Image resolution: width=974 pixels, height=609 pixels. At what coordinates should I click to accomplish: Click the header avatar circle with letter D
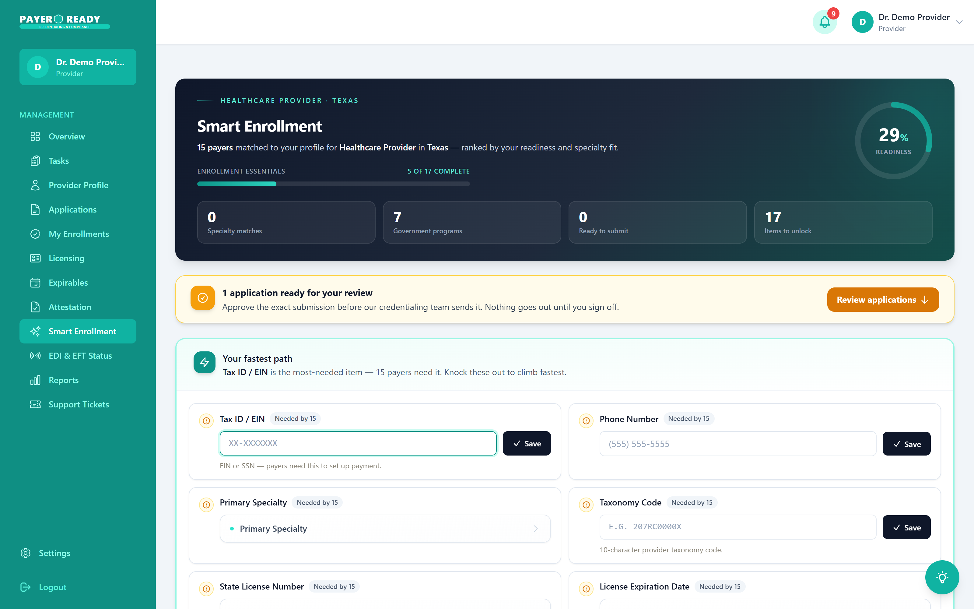862,22
